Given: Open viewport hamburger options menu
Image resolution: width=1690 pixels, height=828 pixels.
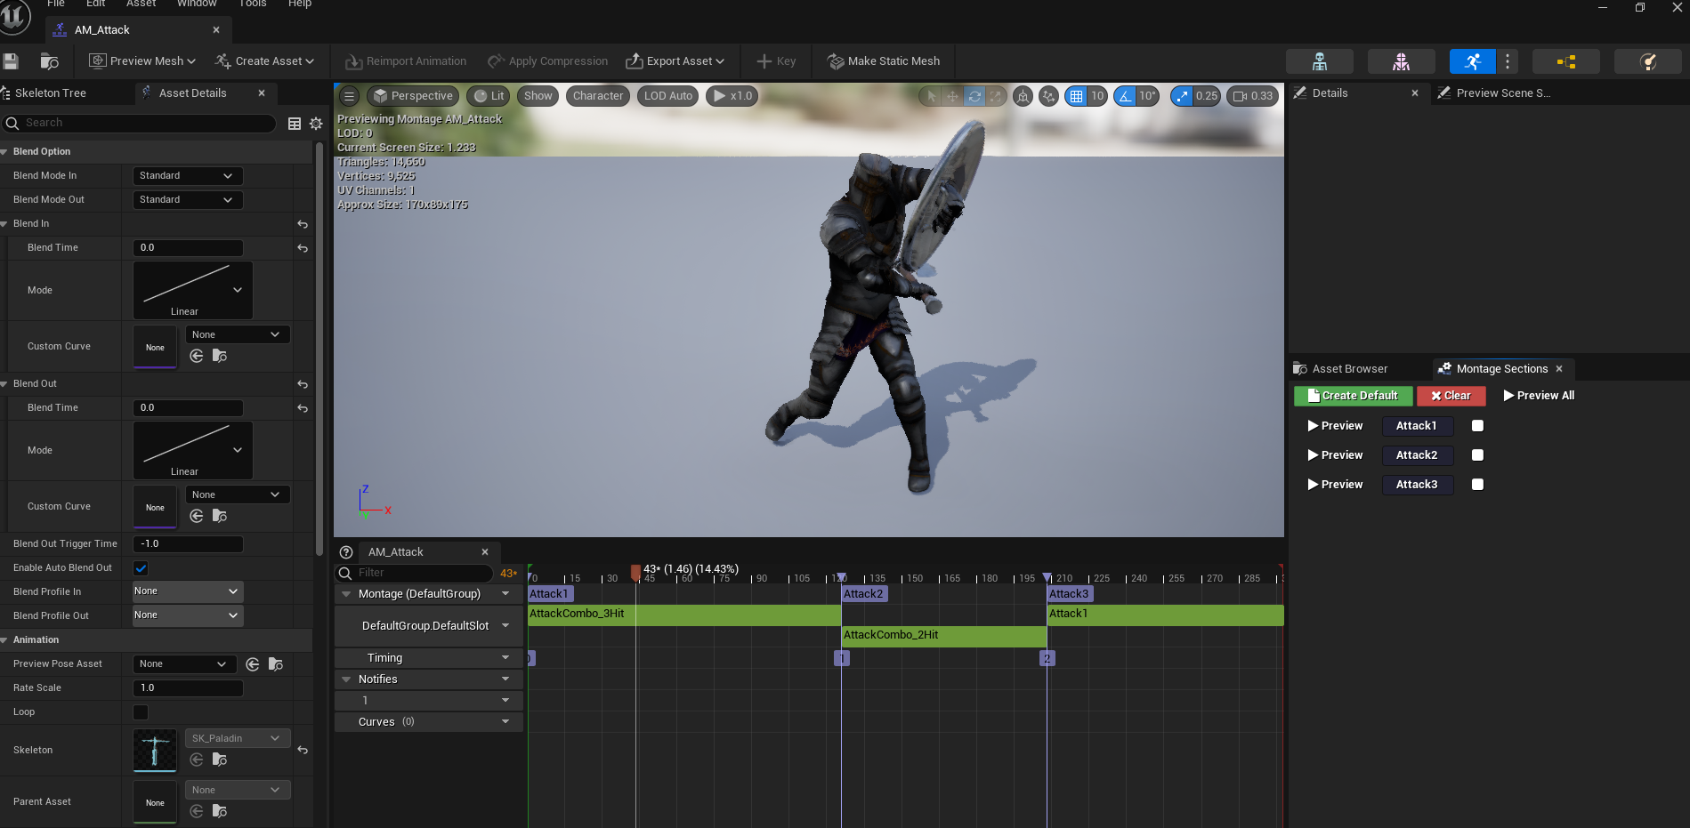Looking at the screenshot, I should click(349, 96).
